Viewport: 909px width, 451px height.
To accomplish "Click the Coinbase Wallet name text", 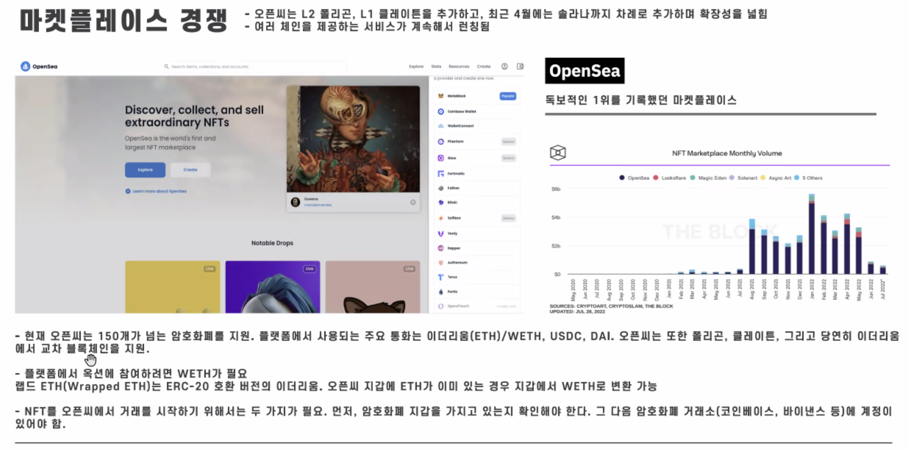I will (462, 111).
